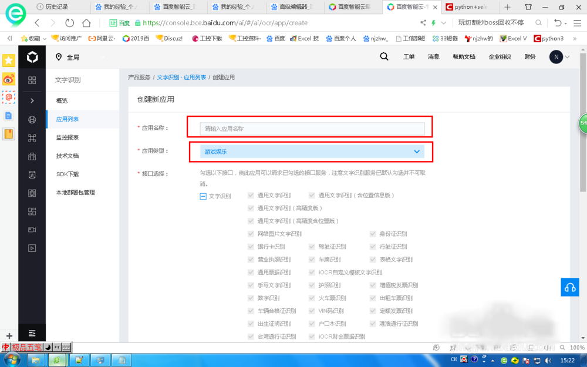Screen dimensions: 587x367
Task: Switch to the python+sele browser tab
Action: (x=471, y=7)
